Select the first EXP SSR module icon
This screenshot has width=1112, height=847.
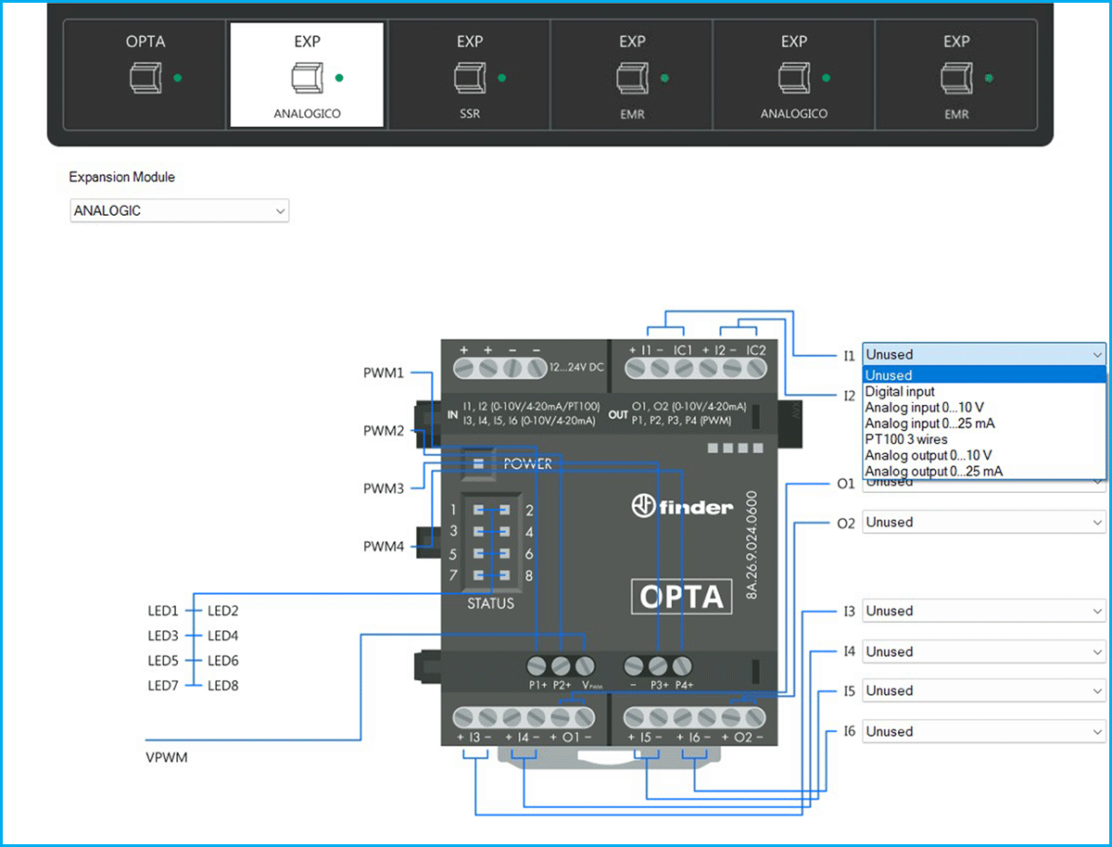click(x=469, y=76)
